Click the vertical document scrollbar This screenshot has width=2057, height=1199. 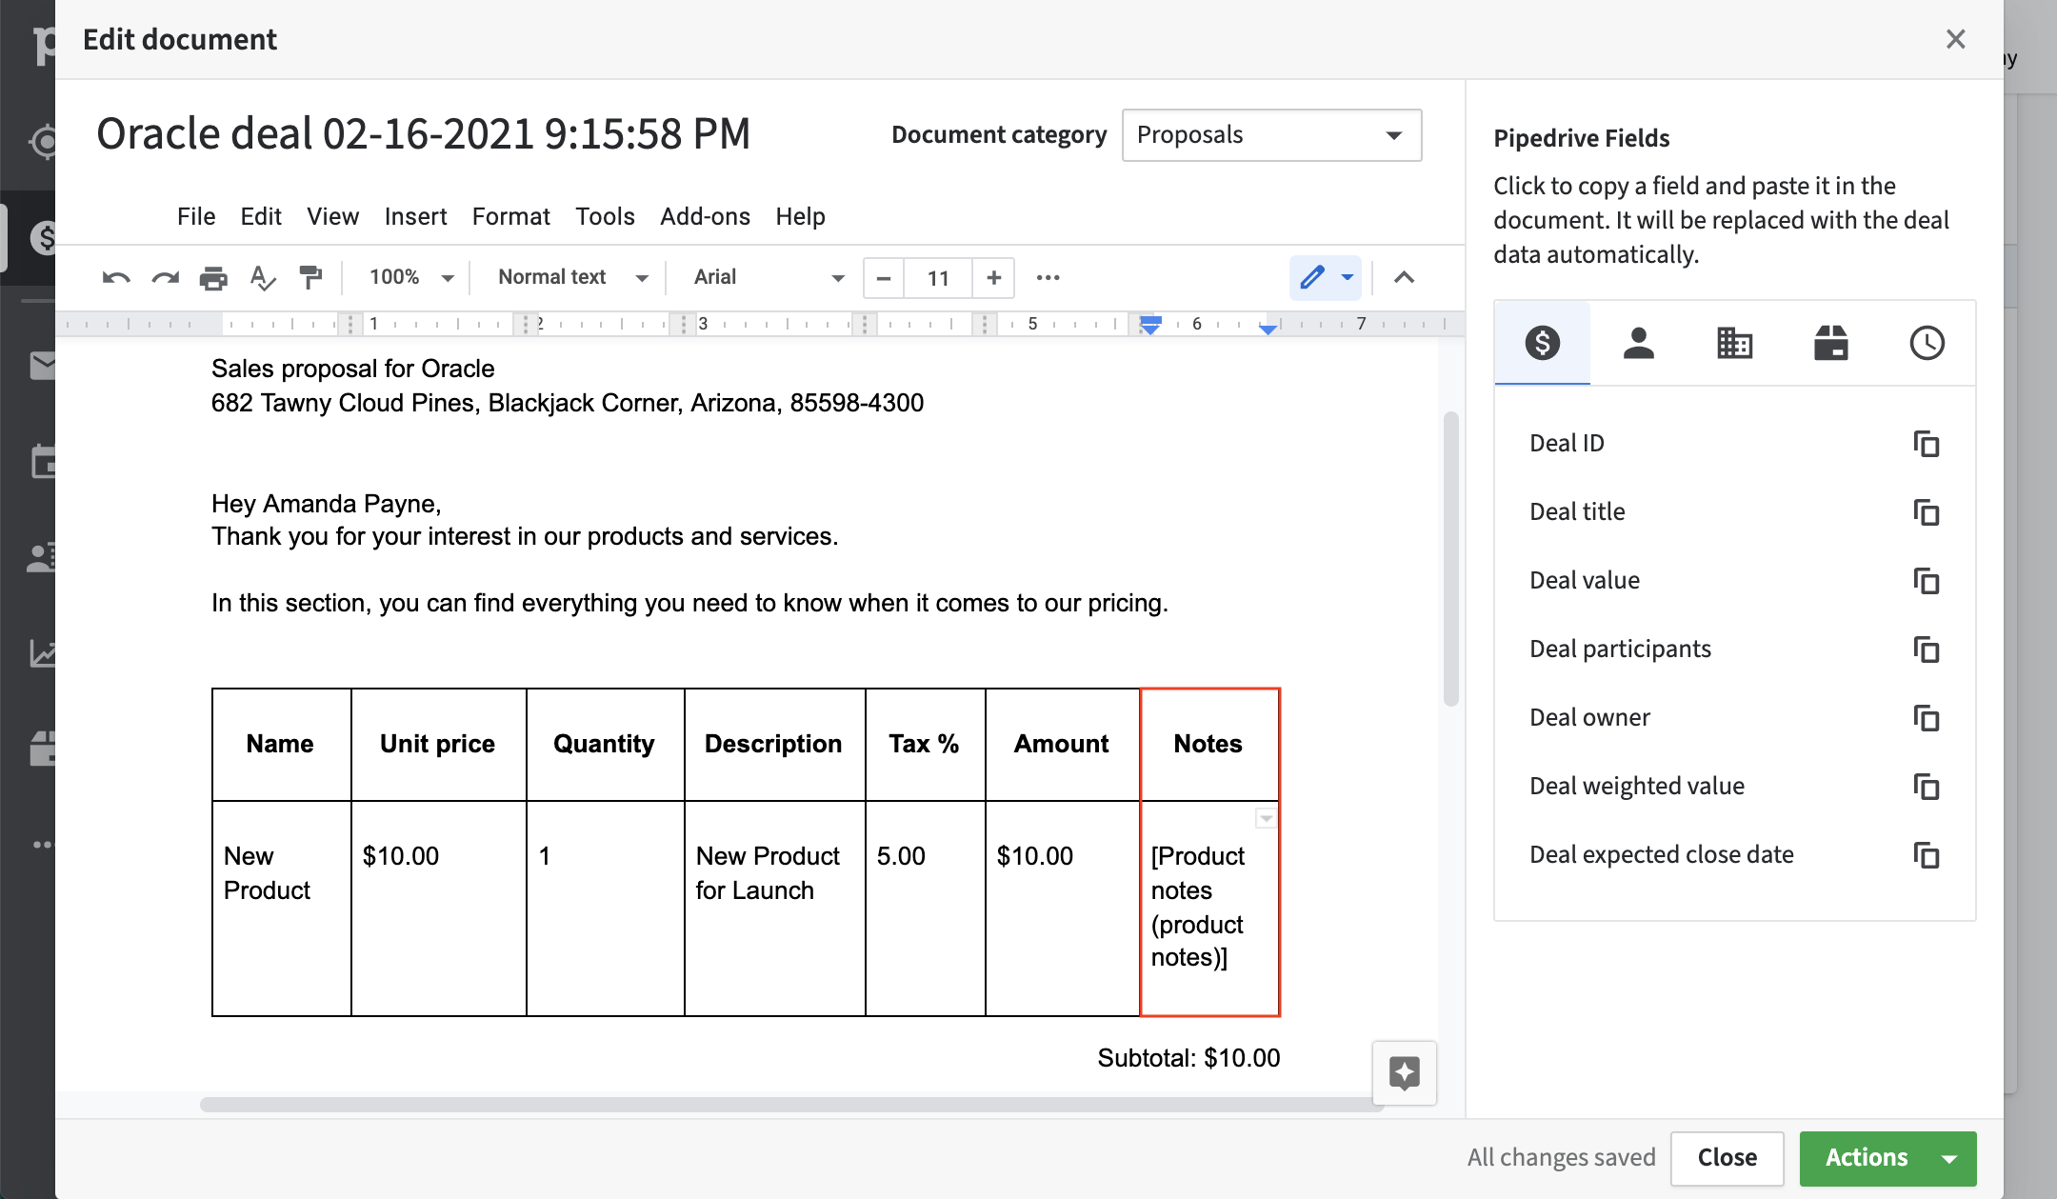(1451, 559)
